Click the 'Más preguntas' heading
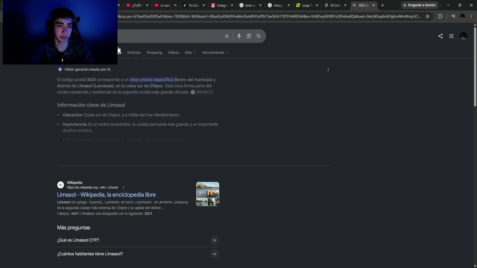The height and width of the screenshot is (268, 477). [x=73, y=227]
